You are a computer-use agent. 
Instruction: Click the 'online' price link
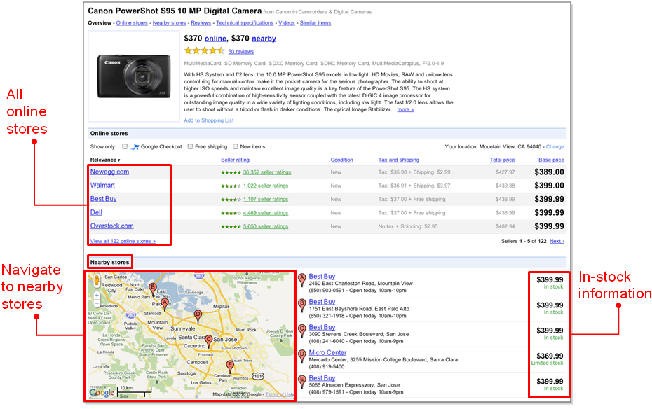215,39
